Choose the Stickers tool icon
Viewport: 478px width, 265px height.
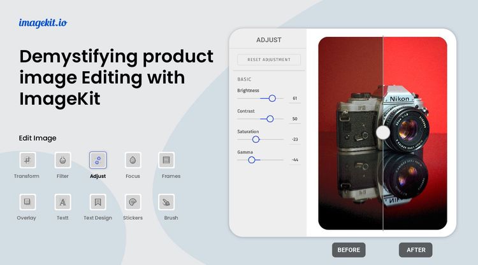133,202
